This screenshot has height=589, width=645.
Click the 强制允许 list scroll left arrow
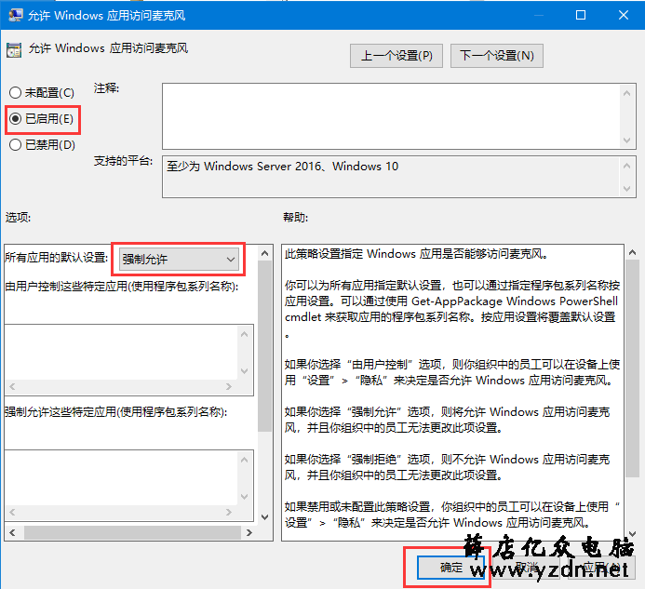pyautogui.click(x=12, y=512)
